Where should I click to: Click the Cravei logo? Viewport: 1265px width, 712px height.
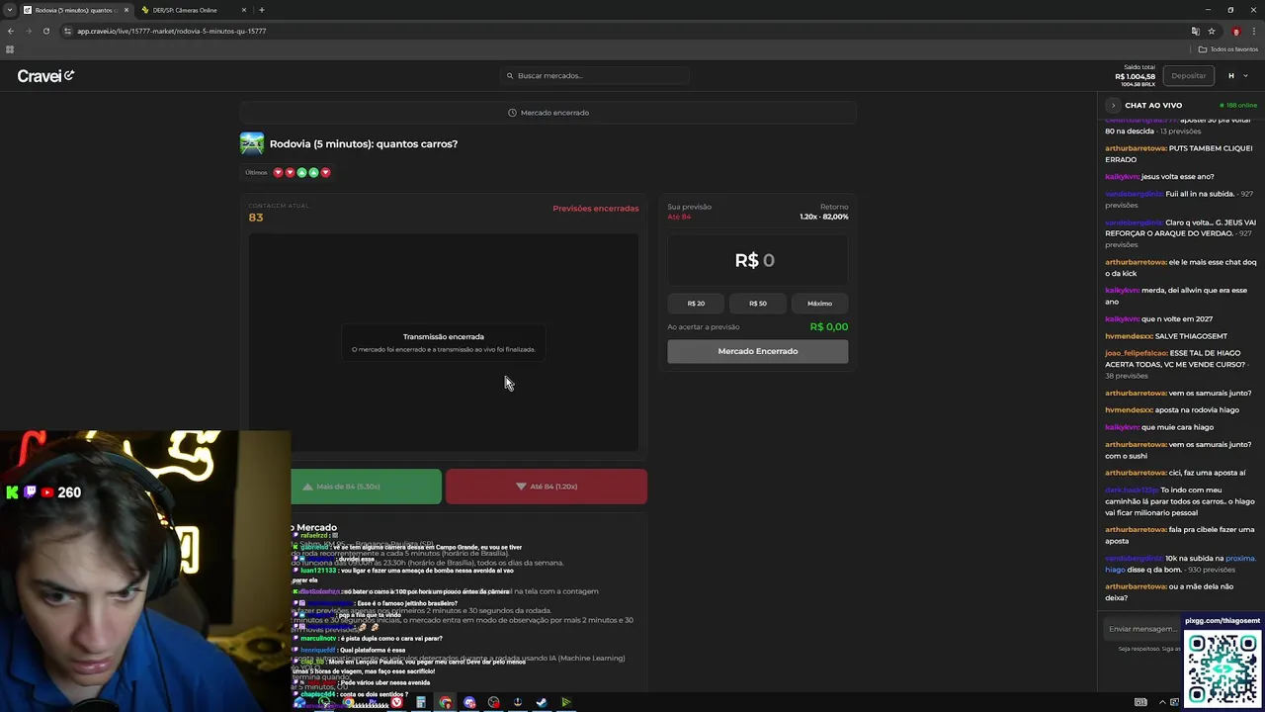coord(45,76)
